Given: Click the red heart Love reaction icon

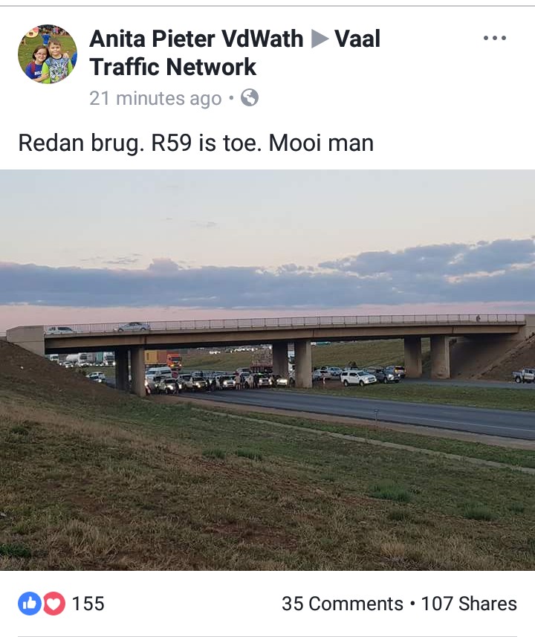Looking at the screenshot, I should [54, 604].
